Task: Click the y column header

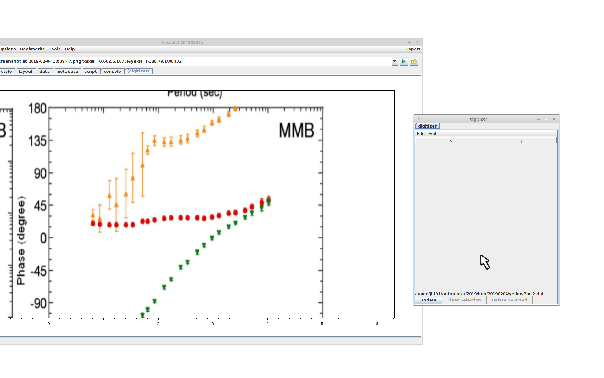Action: coord(521,140)
